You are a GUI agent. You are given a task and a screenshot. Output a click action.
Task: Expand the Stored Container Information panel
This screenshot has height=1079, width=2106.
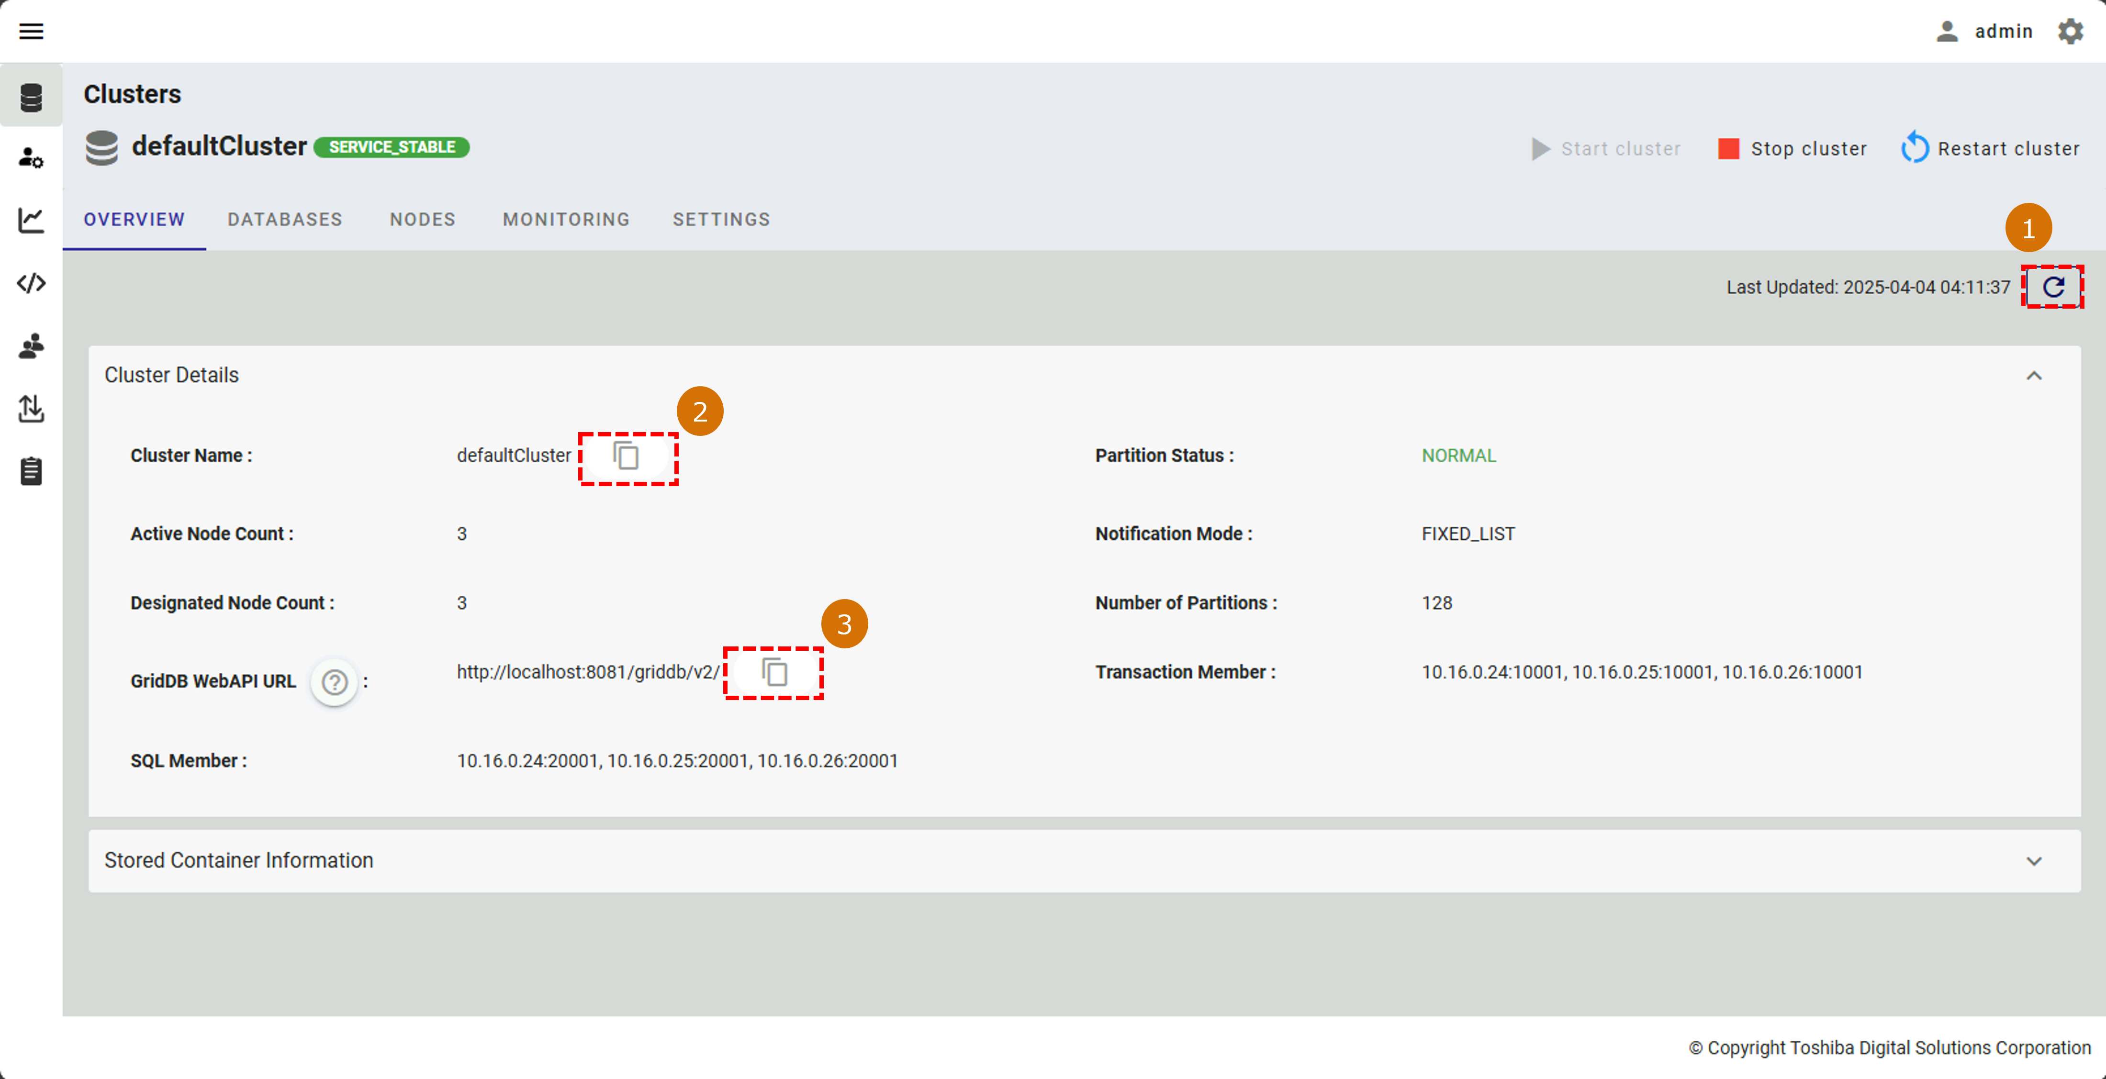[x=2034, y=861]
